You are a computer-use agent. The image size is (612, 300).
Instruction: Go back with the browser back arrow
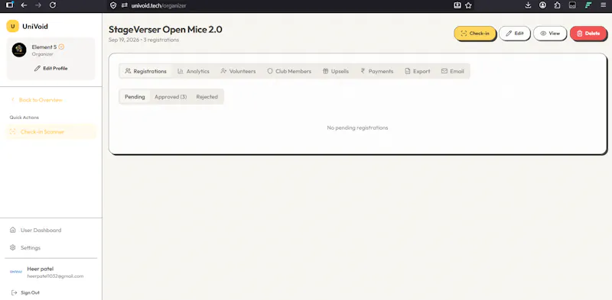pos(24,5)
